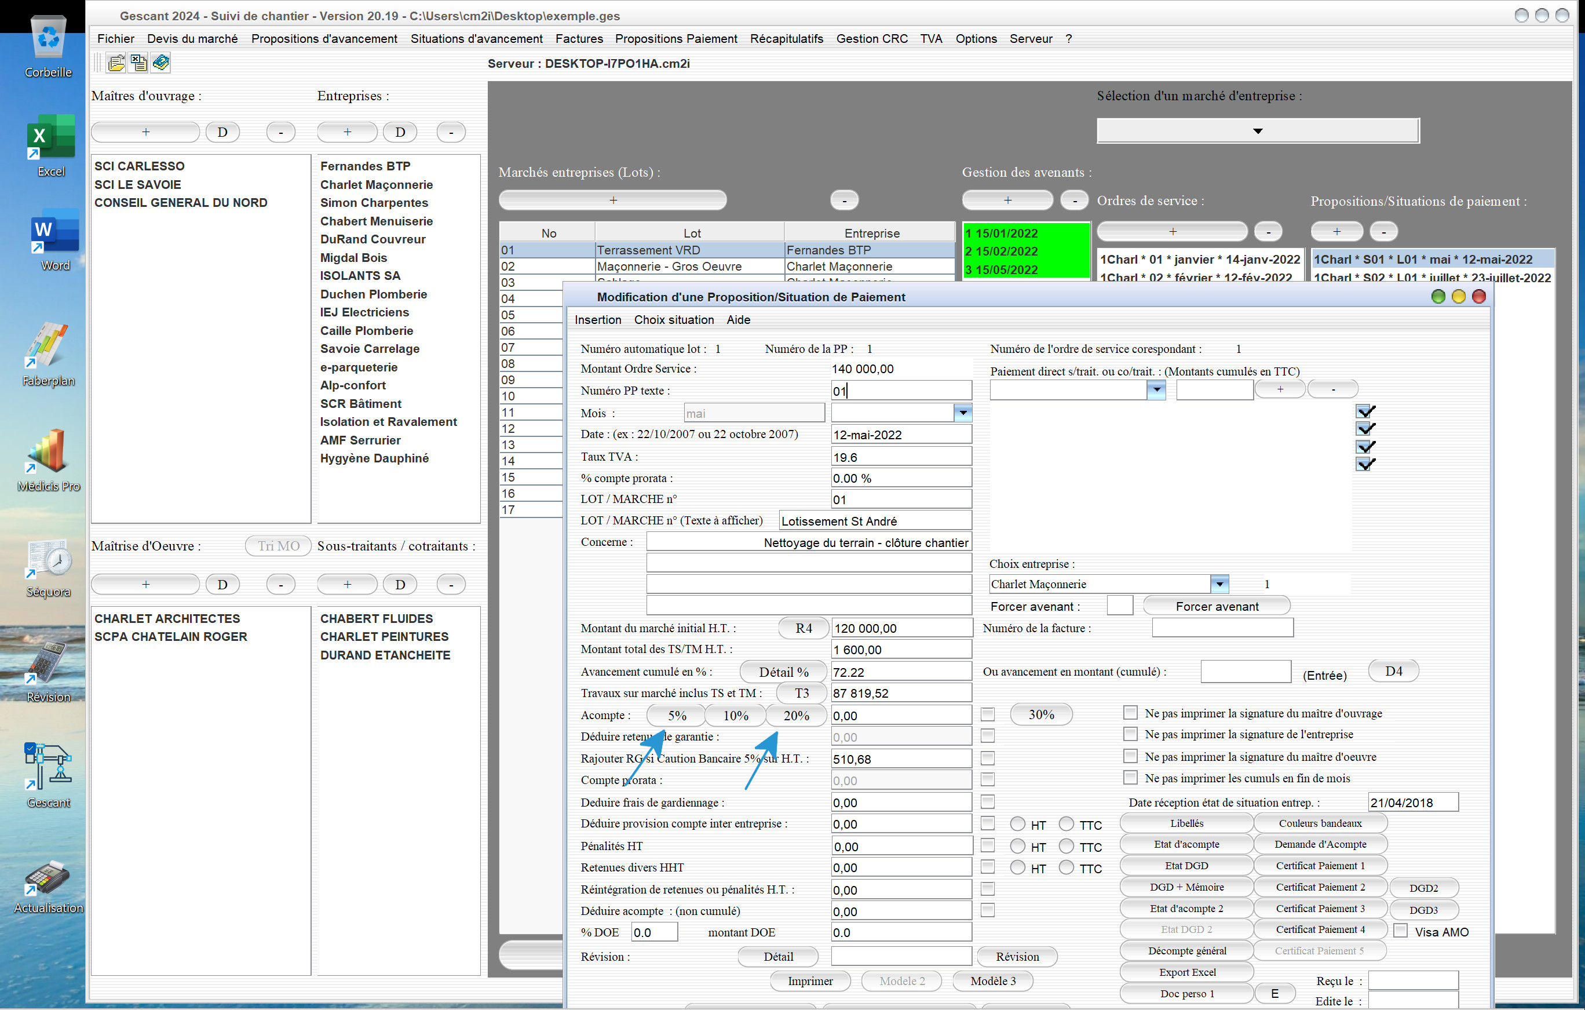1585x1010 pixels.
Task: Click the second checkmark icon in sub-contractor panel
Action: point(1366,429)
